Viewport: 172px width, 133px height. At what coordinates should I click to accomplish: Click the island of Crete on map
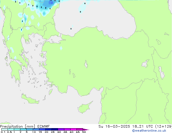tap(30, 99)
